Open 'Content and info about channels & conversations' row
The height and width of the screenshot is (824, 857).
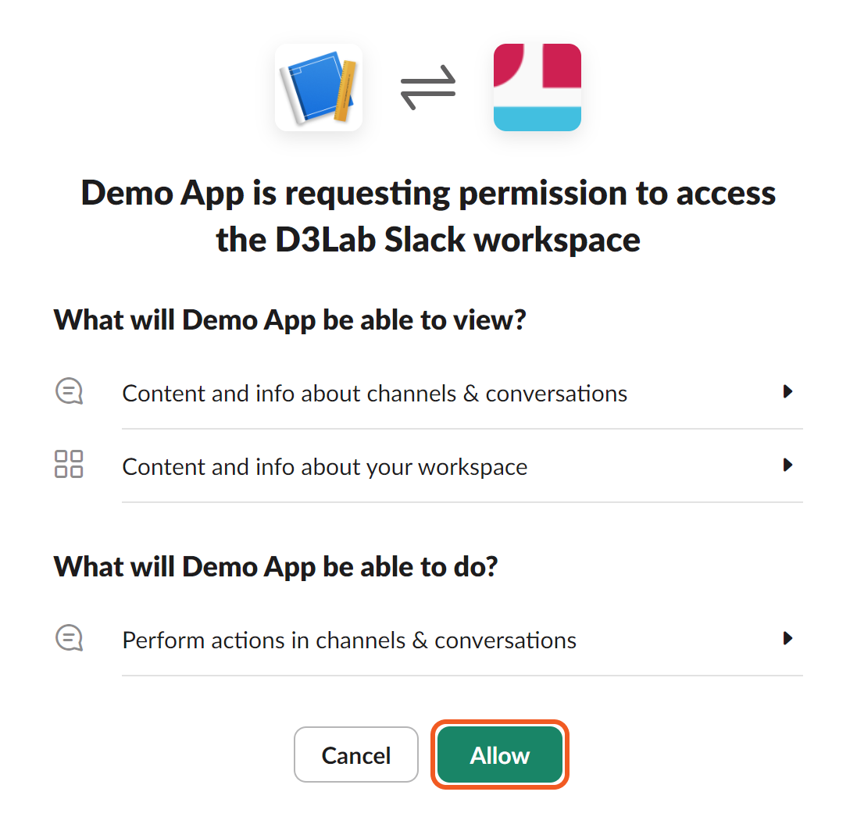tap(375, 393)
